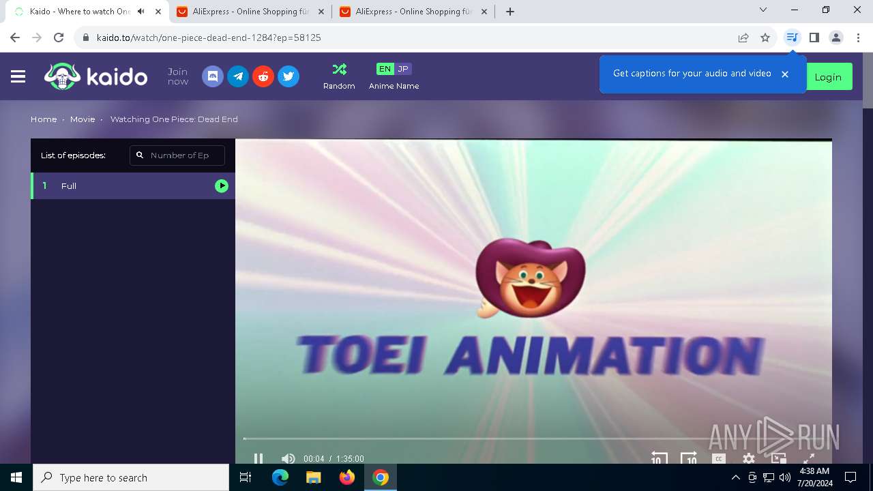Open the Windows notification center

[x=850, y=477]
